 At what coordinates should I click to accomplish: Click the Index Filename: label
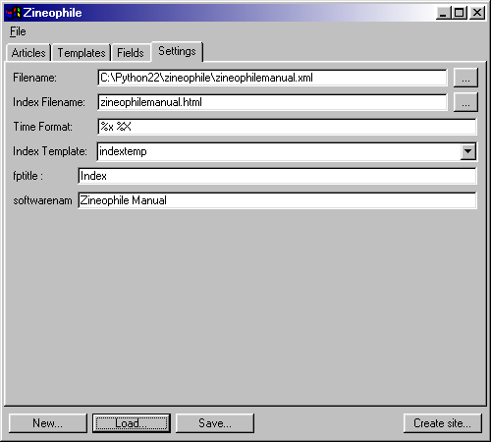click(49, 102)
